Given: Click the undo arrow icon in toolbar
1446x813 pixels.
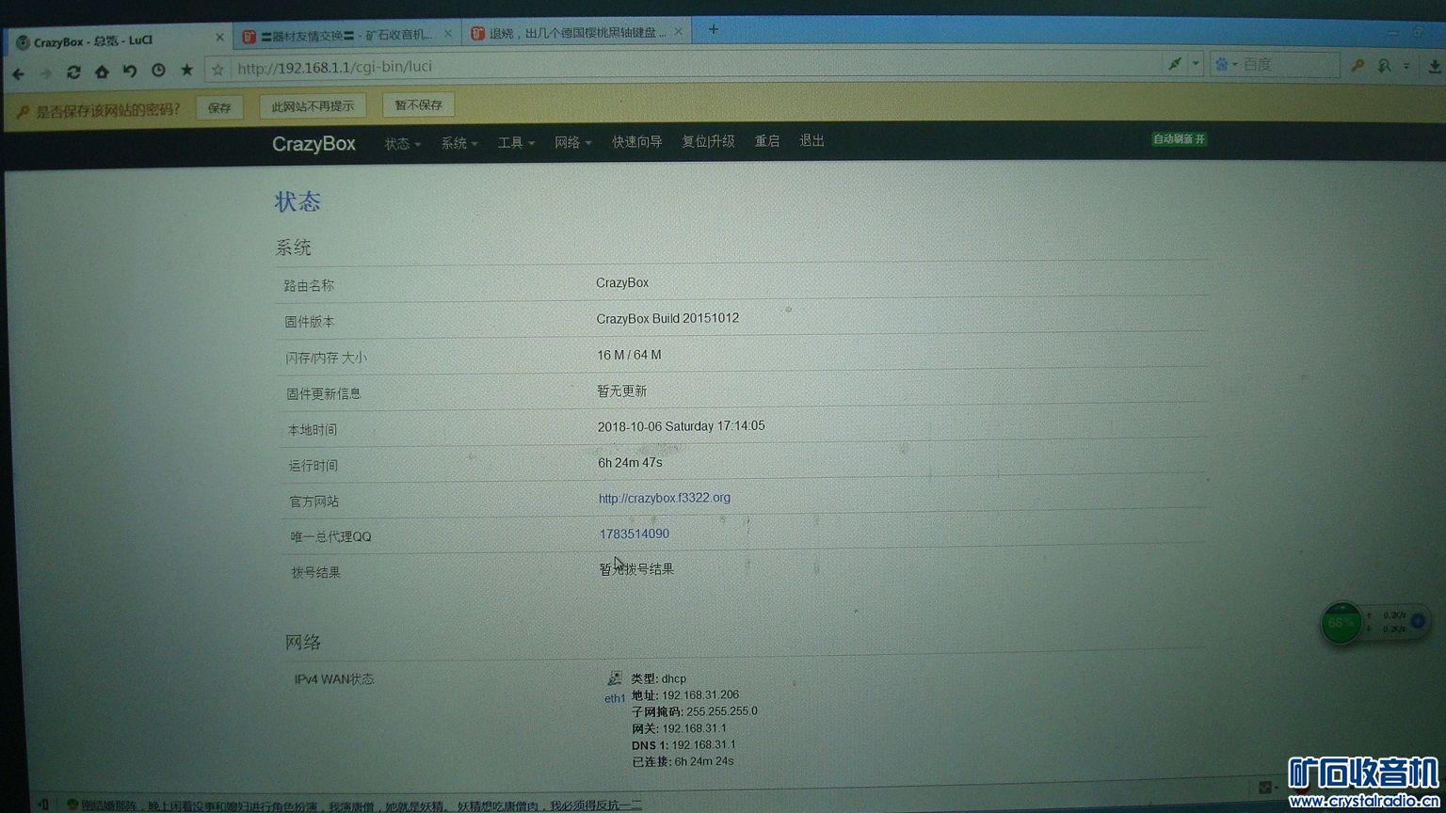Looking at the screenshot, I should click(x=130, y=71).
